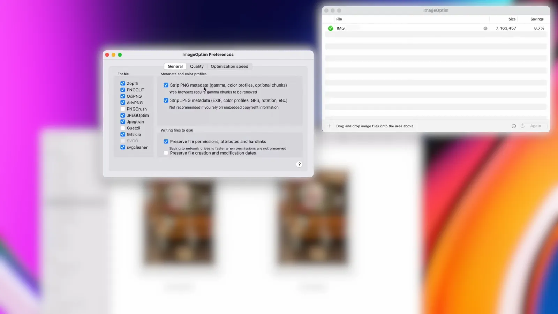Toggle Strip JPEG metadata option
The image size is (558, 314).
coord(166,100)
